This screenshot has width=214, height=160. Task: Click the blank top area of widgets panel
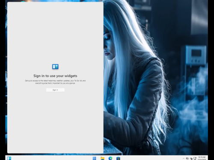(55, 29)
